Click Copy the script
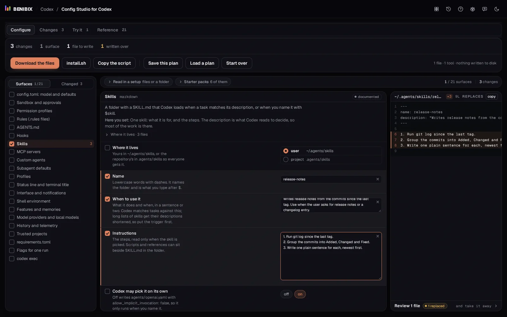 tap(114, 63)
